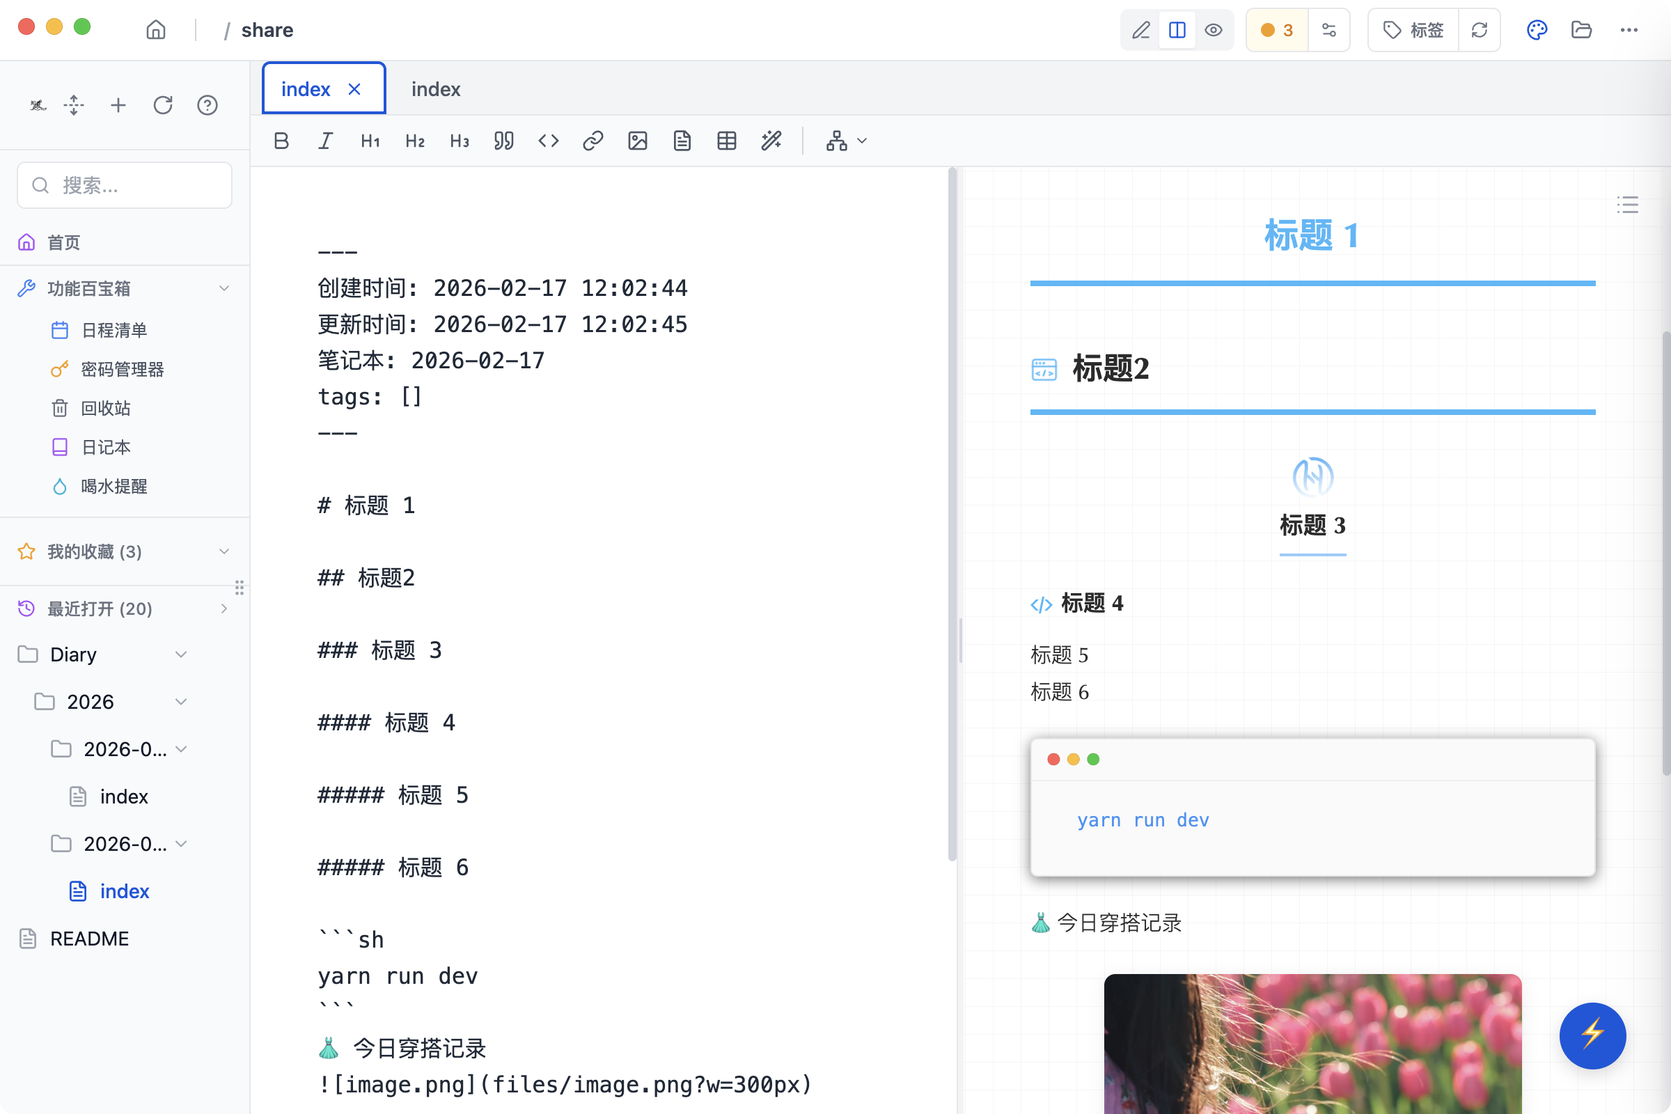Click the 搜索 search input field
The width and height of the screenshot is (1671, 1114).
click(x=125, y=185)
